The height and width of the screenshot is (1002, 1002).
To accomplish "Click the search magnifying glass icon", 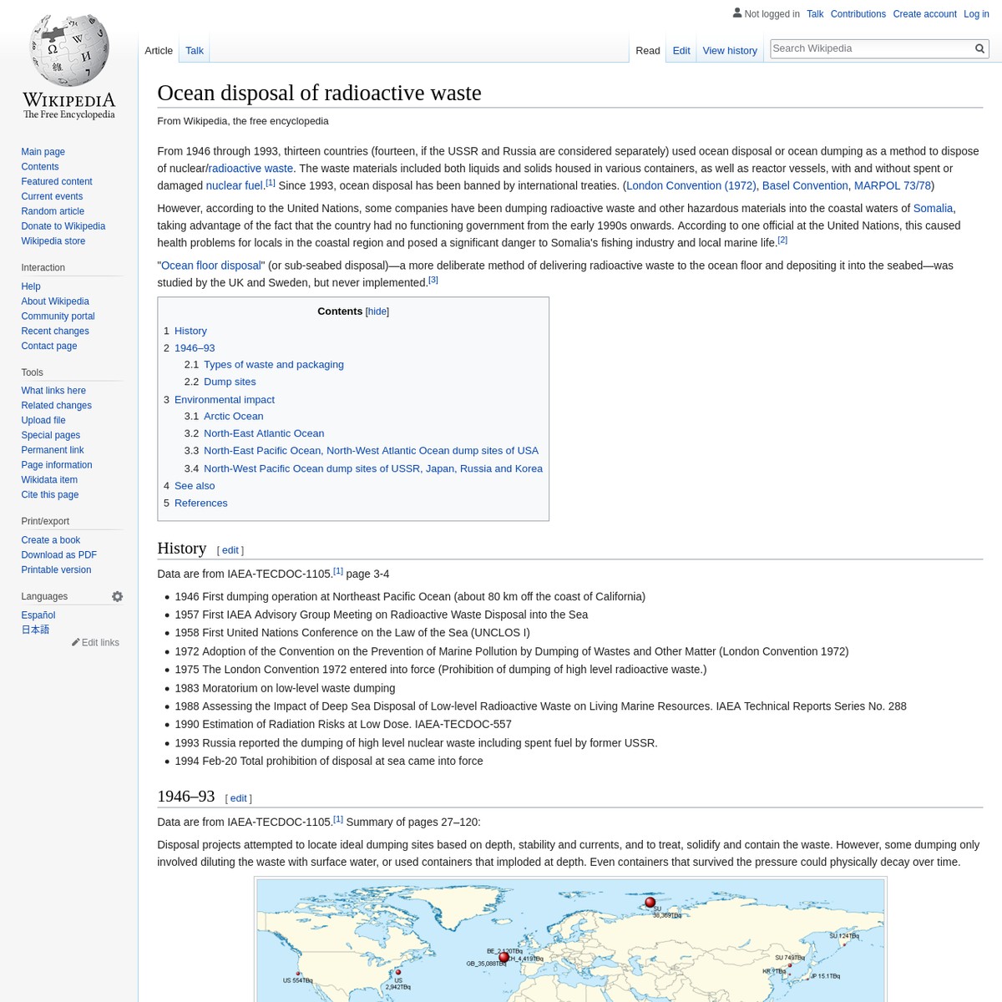I will [979, 48].
